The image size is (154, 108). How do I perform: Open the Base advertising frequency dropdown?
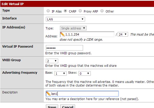(x=60, y=73)
